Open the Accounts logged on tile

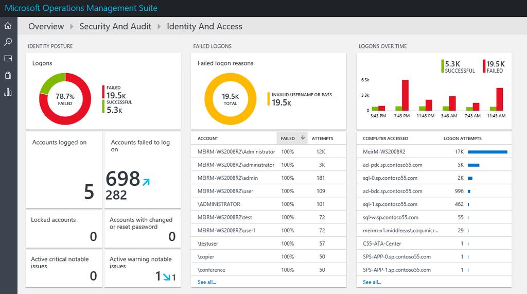(64, 170)
